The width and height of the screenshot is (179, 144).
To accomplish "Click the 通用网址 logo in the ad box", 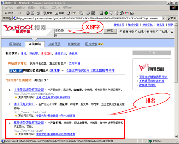I will tap(152, 67).
